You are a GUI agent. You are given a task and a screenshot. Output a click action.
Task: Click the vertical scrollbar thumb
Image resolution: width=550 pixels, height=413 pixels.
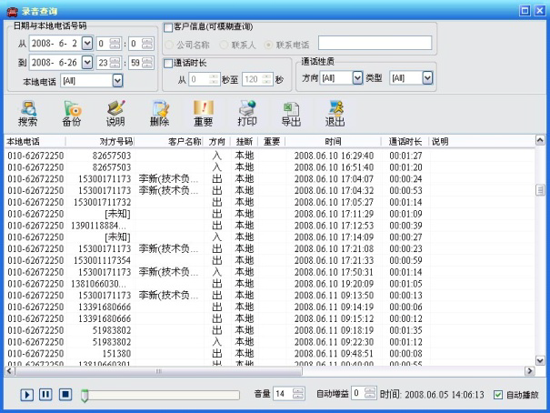pos(540,190)
